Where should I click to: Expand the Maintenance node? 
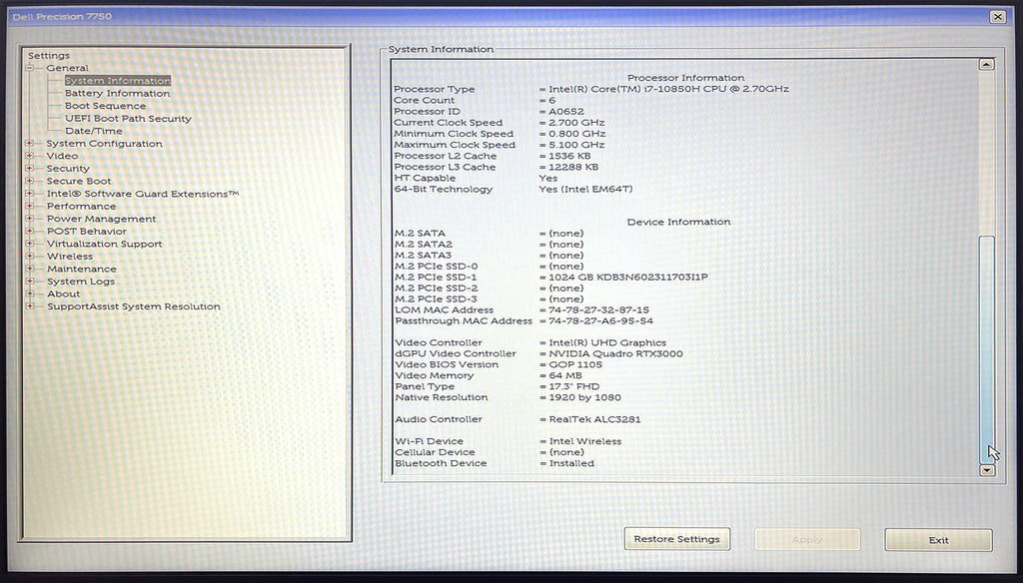pos(29,269)
